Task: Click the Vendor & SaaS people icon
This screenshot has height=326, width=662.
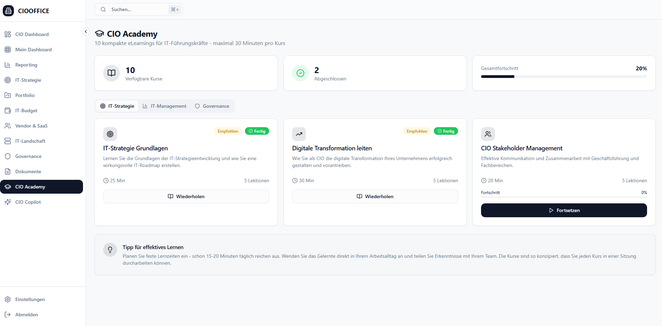Action: point(8,126)
